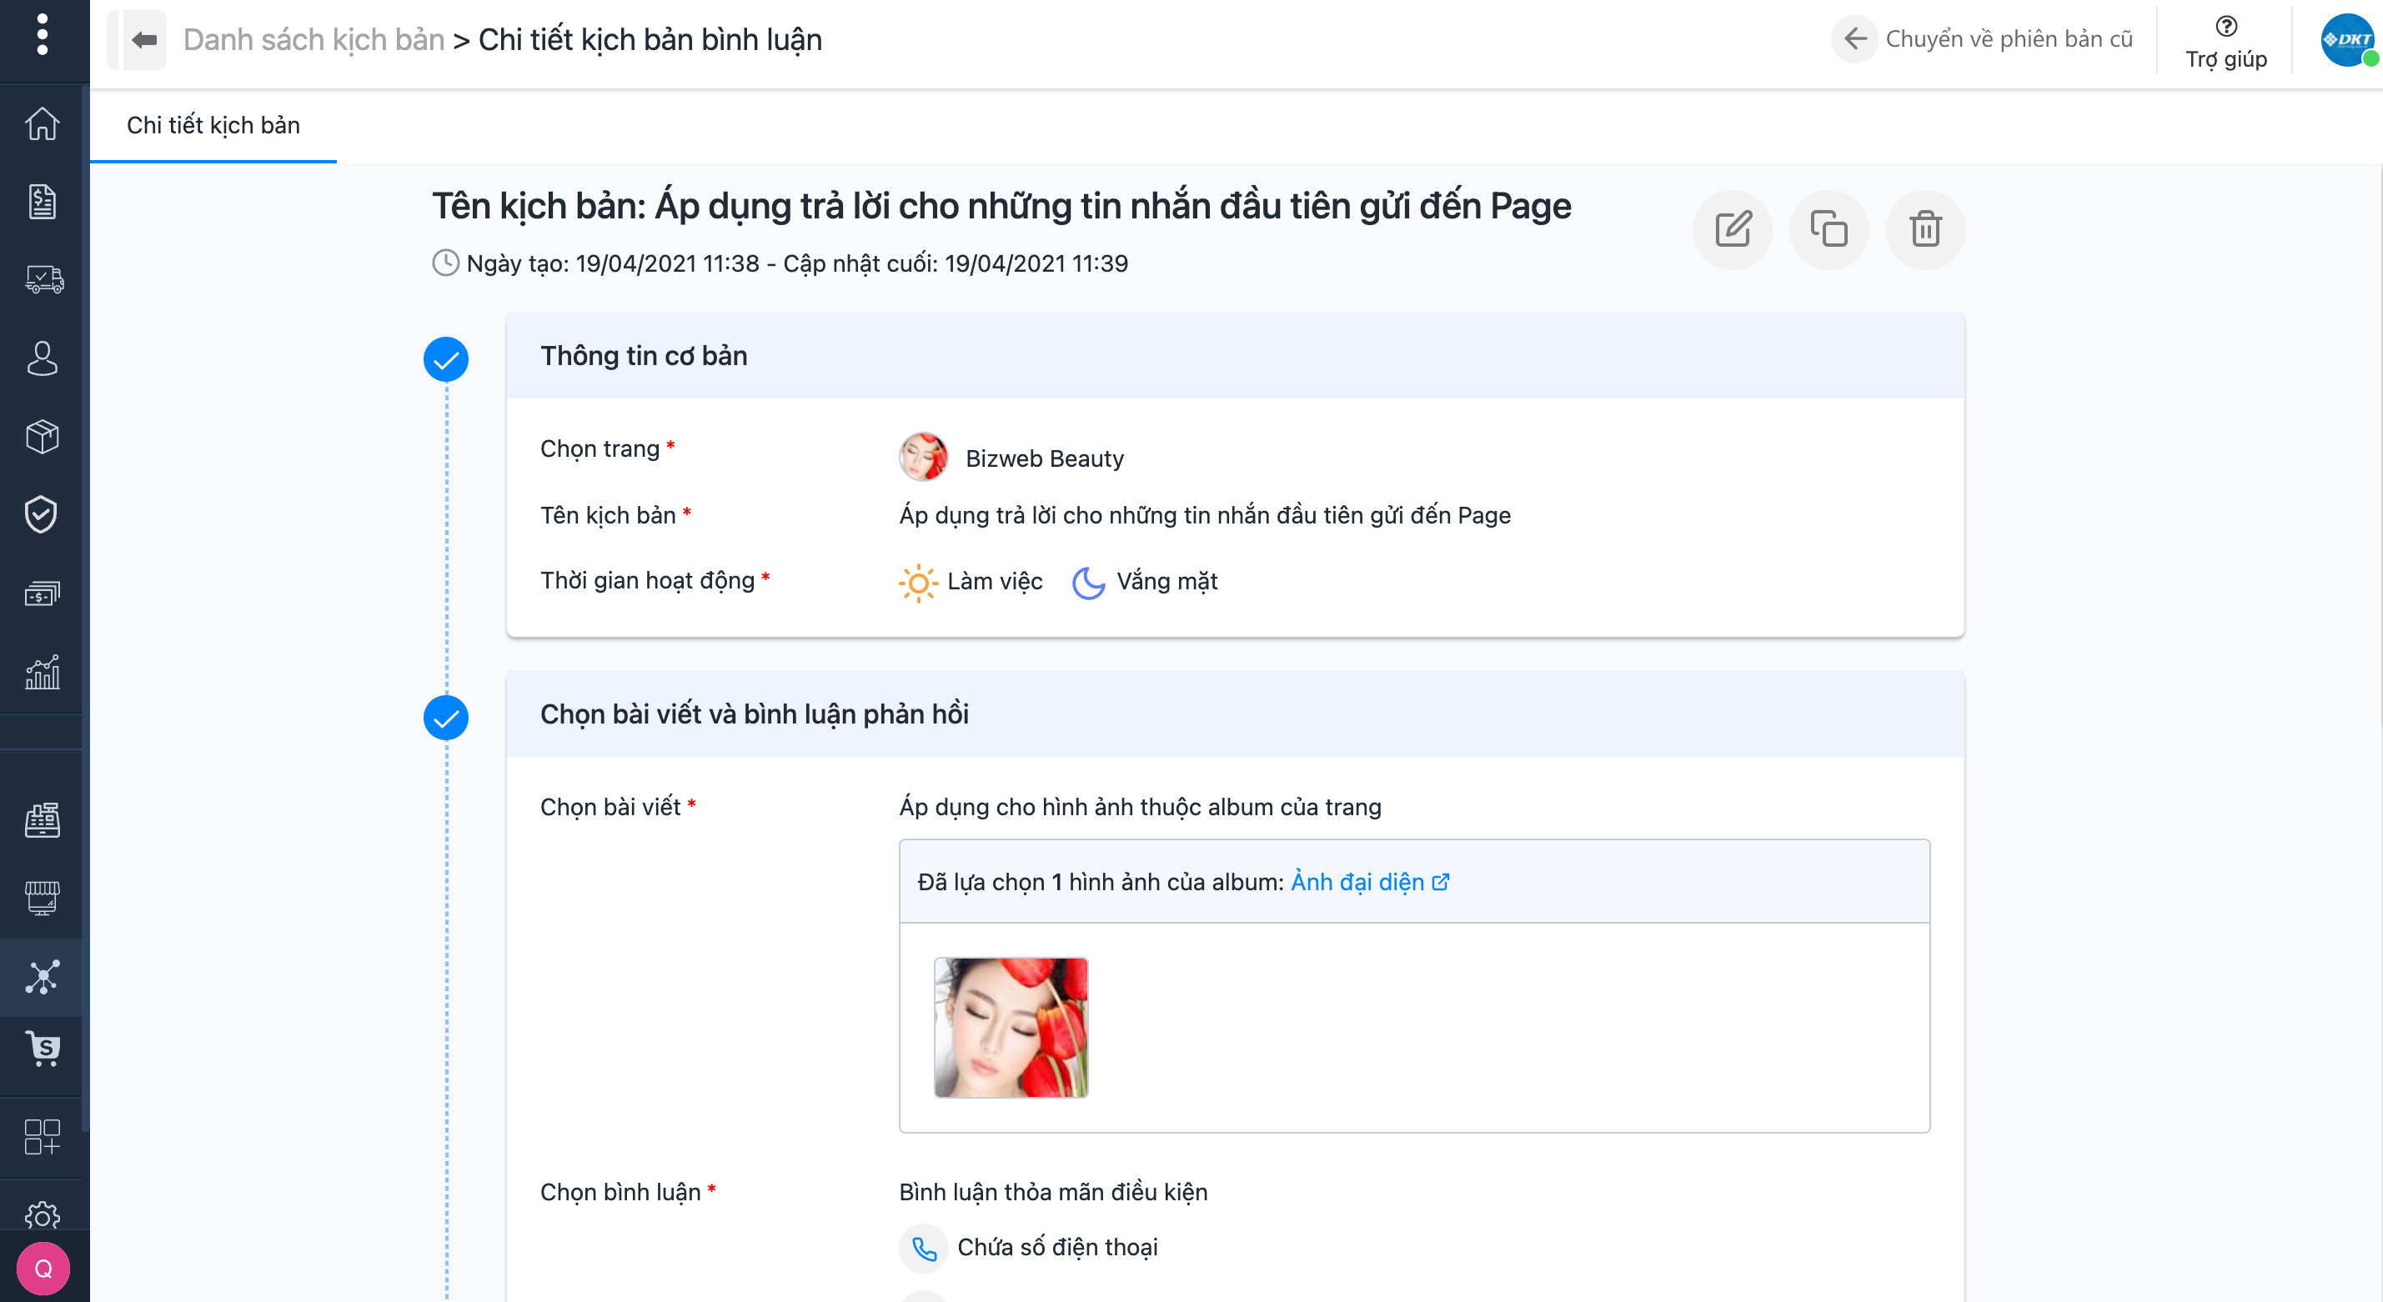Open the shipping truck icon in sidebar
This screenshot has width=2383, height=1302.
pos(43,279)
